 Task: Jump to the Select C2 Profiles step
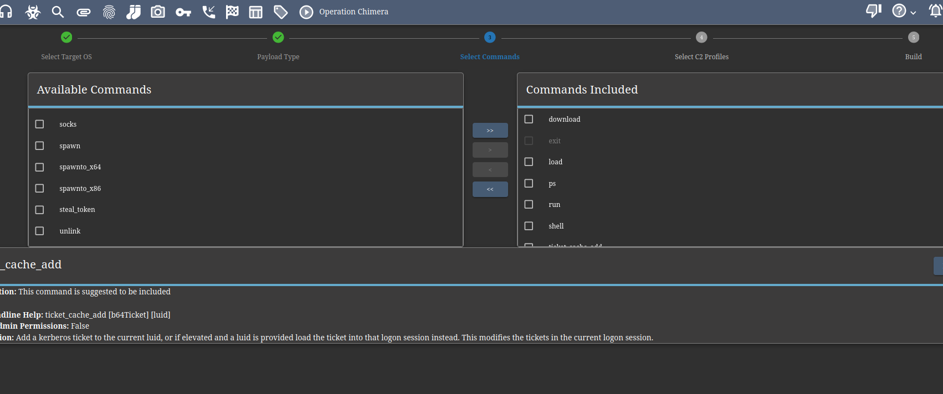coord(701,38)
